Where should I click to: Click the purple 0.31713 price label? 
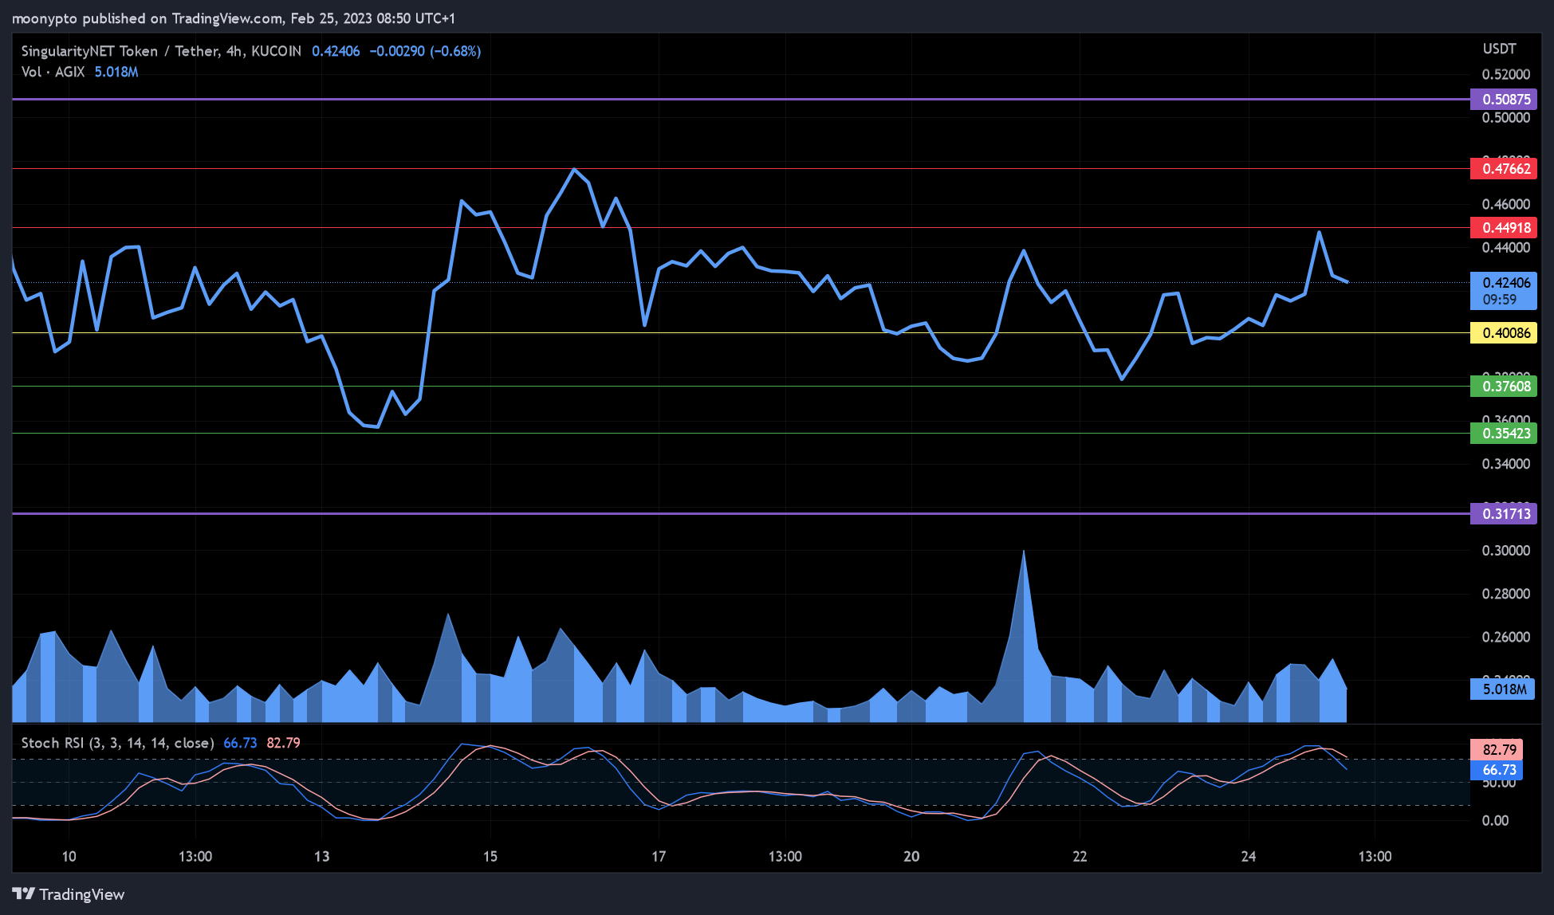click(x=1503, y=514)
